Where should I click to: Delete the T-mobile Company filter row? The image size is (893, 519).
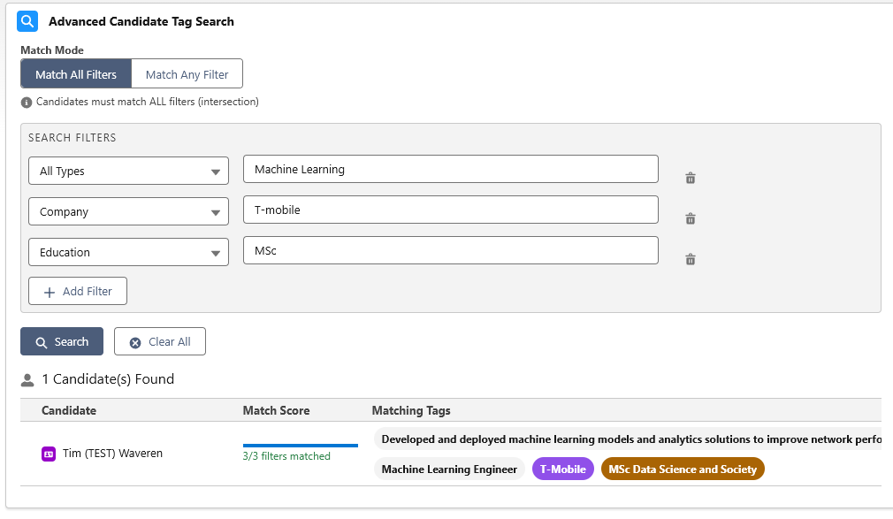(x=690, y=218)
